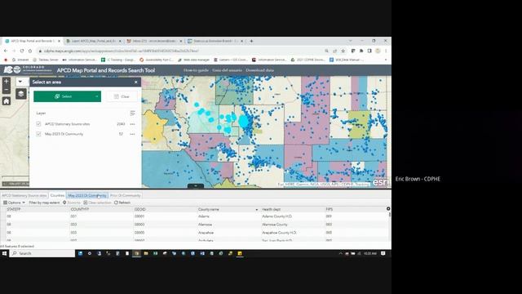Switch to the Counties table tab
522x294 pixels.
(x=57, y=195)
